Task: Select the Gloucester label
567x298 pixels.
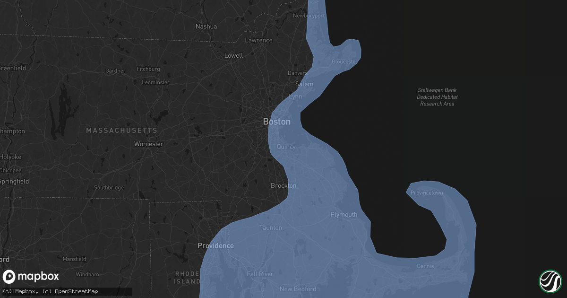Action: pos(344,62)
